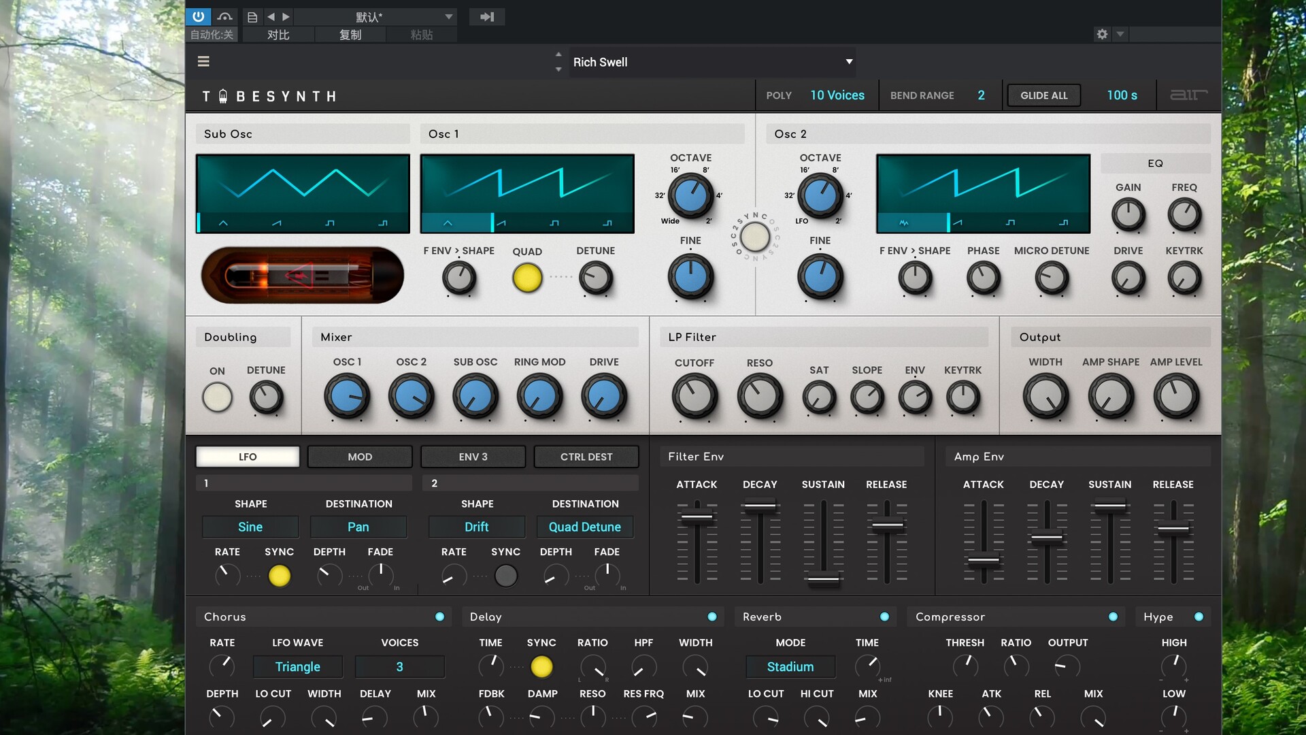Screen dimensions: 1306x735
Task: Open LFO 1 Shape Sine dropdown
Action: pos(250,527)
